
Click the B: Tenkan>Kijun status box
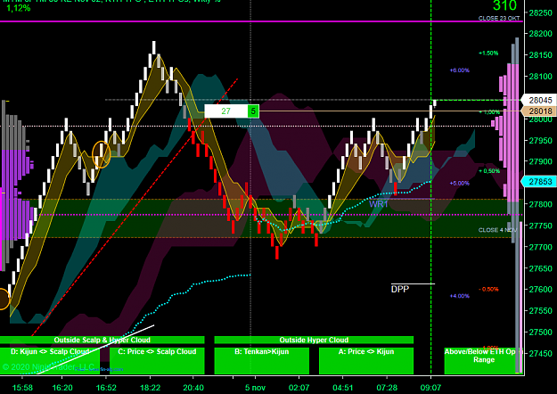point(262,361)
